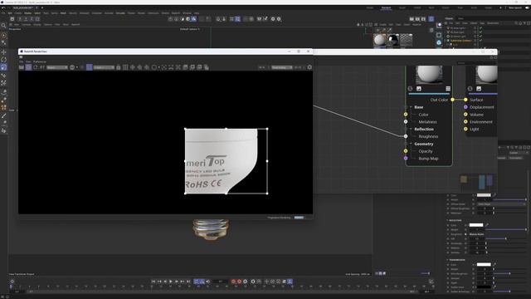Select the highlighted Scale tool in left toolbar
Image resolution: width=531 pixels, height=299 pixels.
3,67
